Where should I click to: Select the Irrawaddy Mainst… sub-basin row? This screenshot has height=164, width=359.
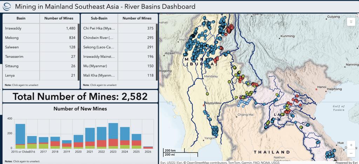pyautogui.click(x=118, y=56)
